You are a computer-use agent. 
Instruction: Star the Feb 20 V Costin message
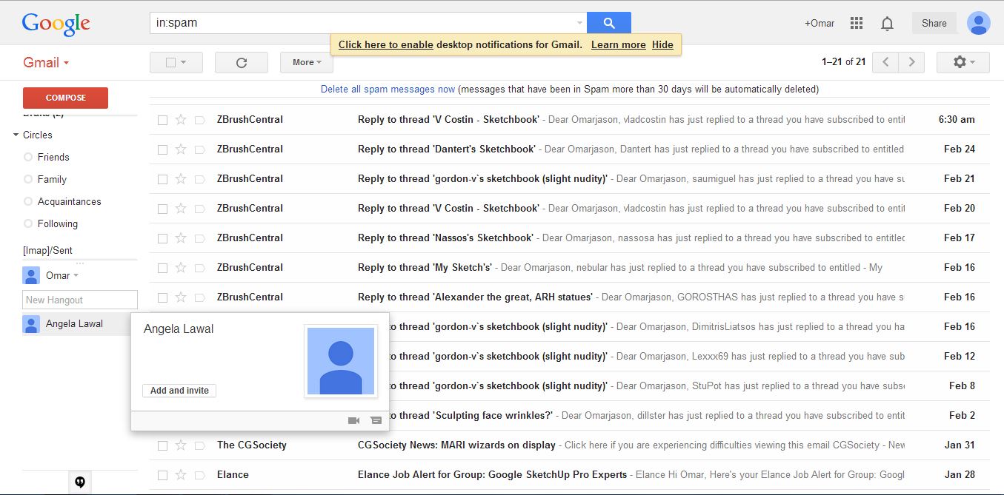181,208
